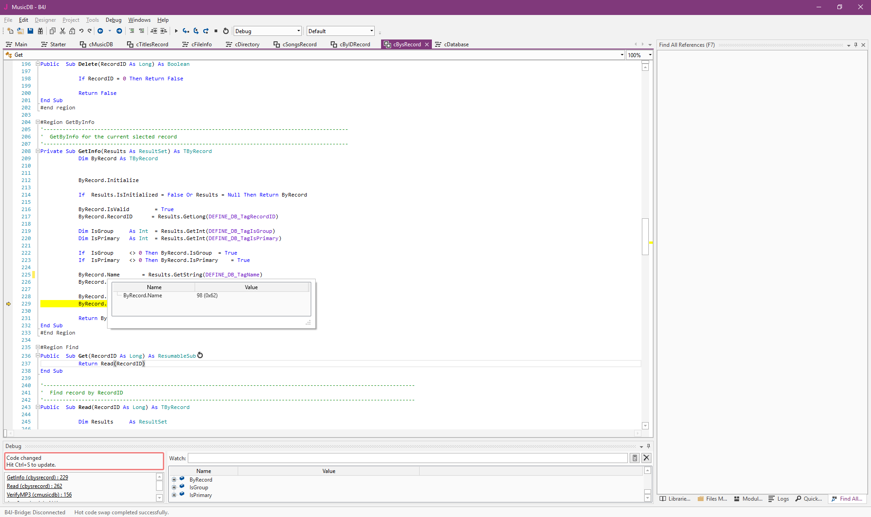Navigate back using the blue arrow icon
The width and height of the screenshot is (871, 517).
coord(100,31)
